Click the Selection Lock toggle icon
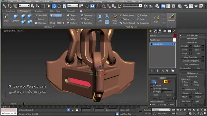The height and width of the screenshot is (116, 207). click(x=72, y=110)
